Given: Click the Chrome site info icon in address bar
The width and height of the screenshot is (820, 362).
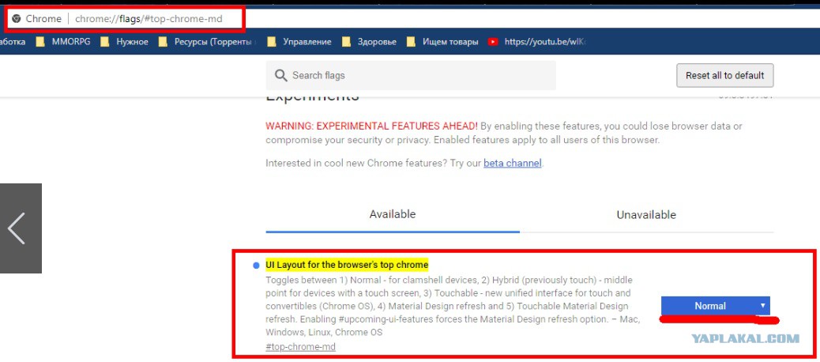Looking at the screenshot, I should (17, 19).
